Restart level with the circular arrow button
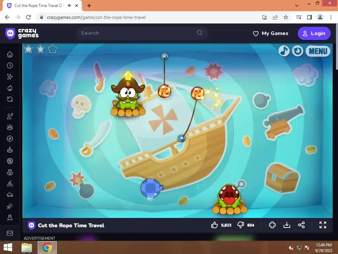Screen dimensions: 338x254 pos(298,51)
